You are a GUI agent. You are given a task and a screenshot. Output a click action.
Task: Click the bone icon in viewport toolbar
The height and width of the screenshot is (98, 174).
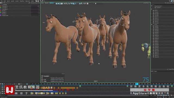(x=70, y=4)
